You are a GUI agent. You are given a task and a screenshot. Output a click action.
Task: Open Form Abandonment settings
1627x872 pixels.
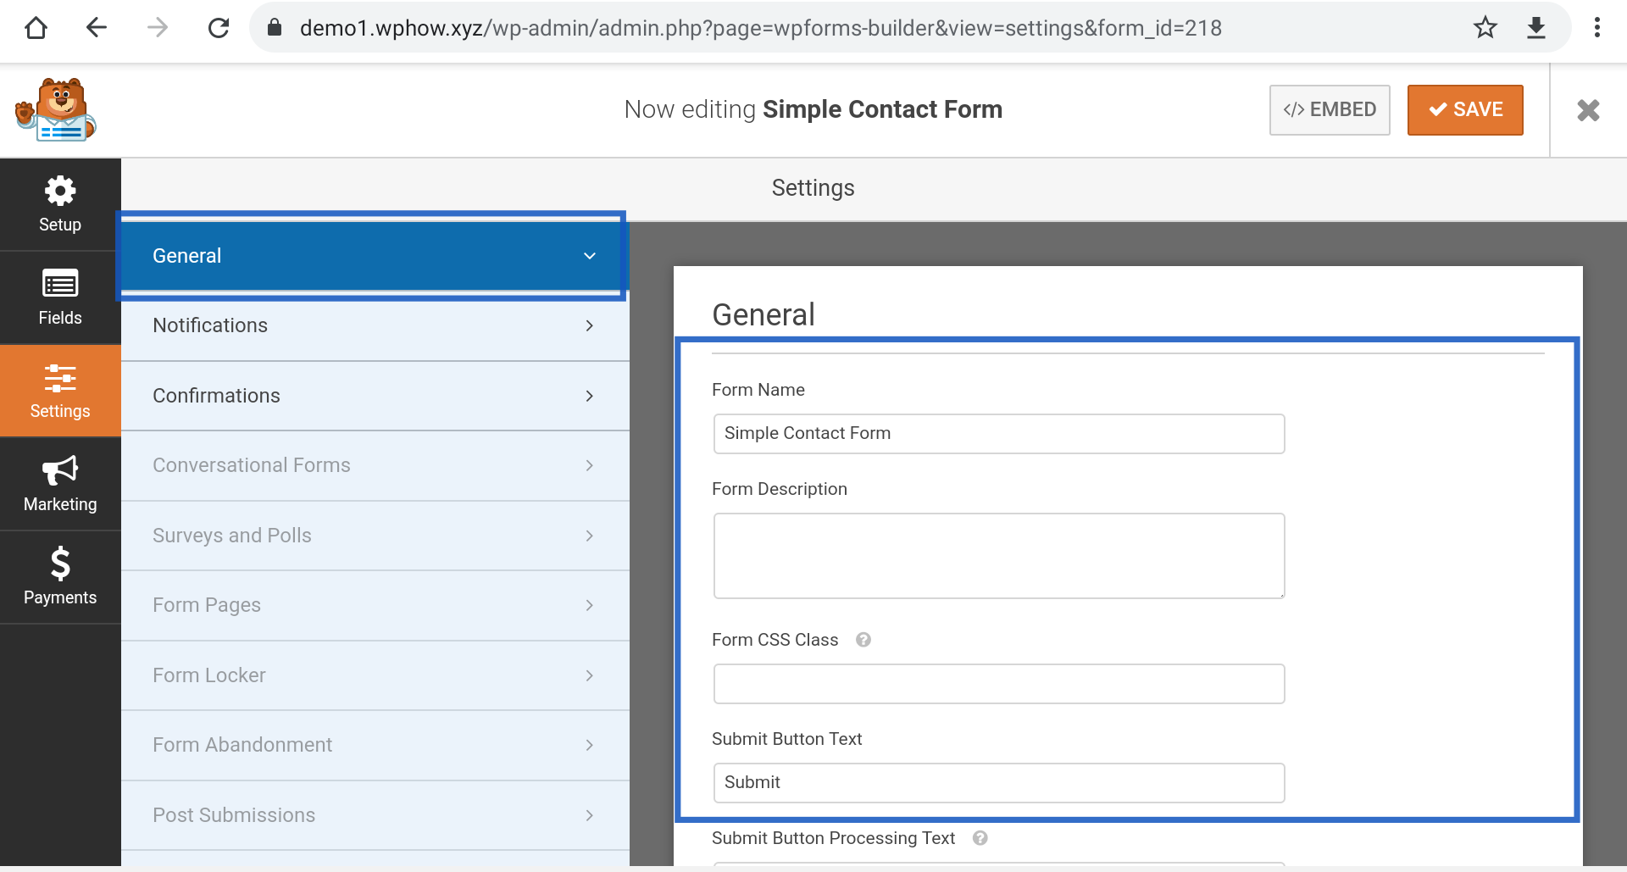375,745
